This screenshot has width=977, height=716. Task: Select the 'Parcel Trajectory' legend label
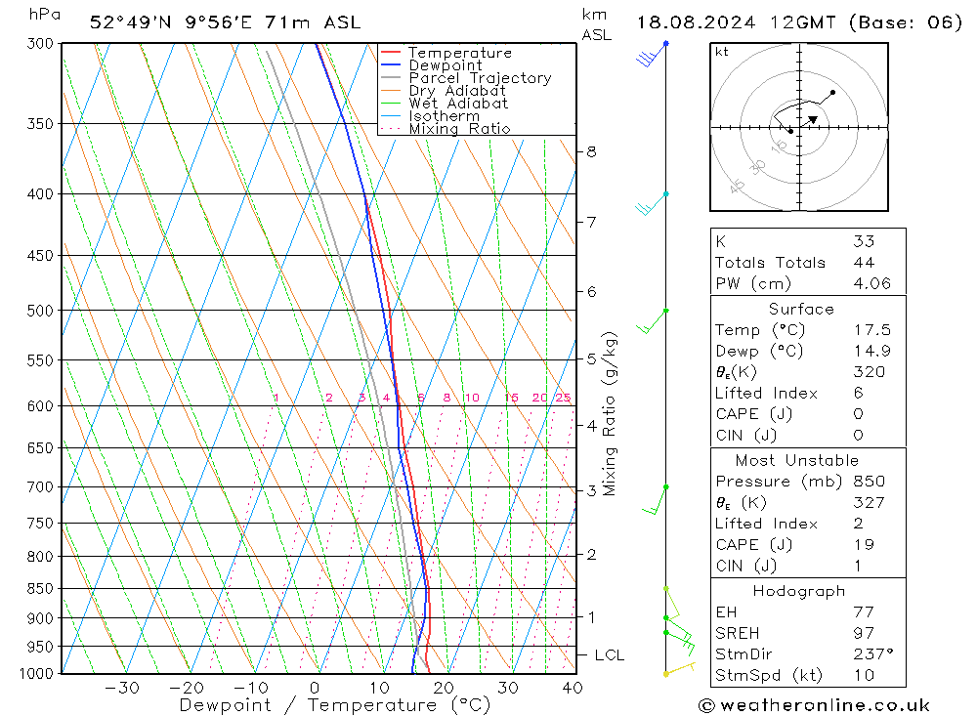coord(480,78)
